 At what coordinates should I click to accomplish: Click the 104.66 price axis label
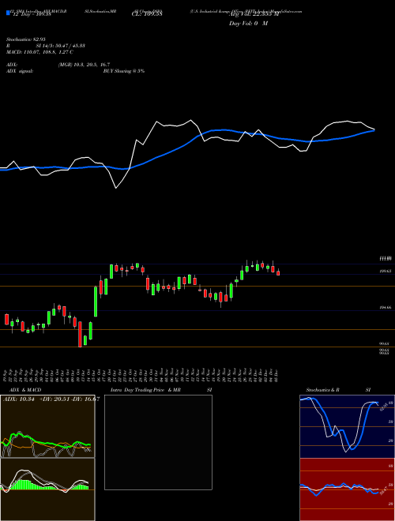(385, 308)
